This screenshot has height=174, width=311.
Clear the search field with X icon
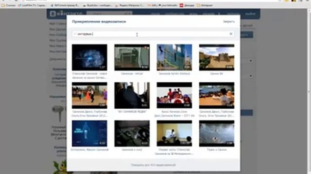tap(231, 34)
